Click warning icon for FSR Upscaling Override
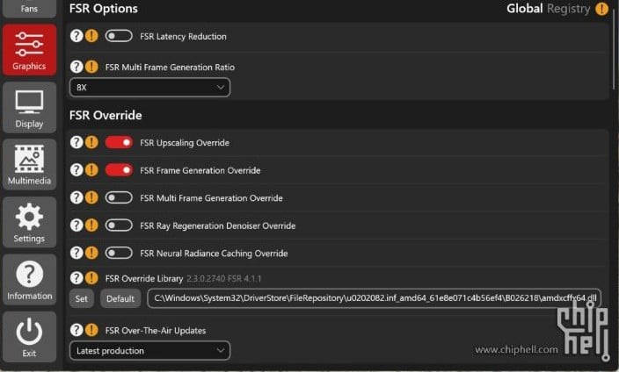The height and width of the screenshot is (372, 619). [x=91, y=142]
